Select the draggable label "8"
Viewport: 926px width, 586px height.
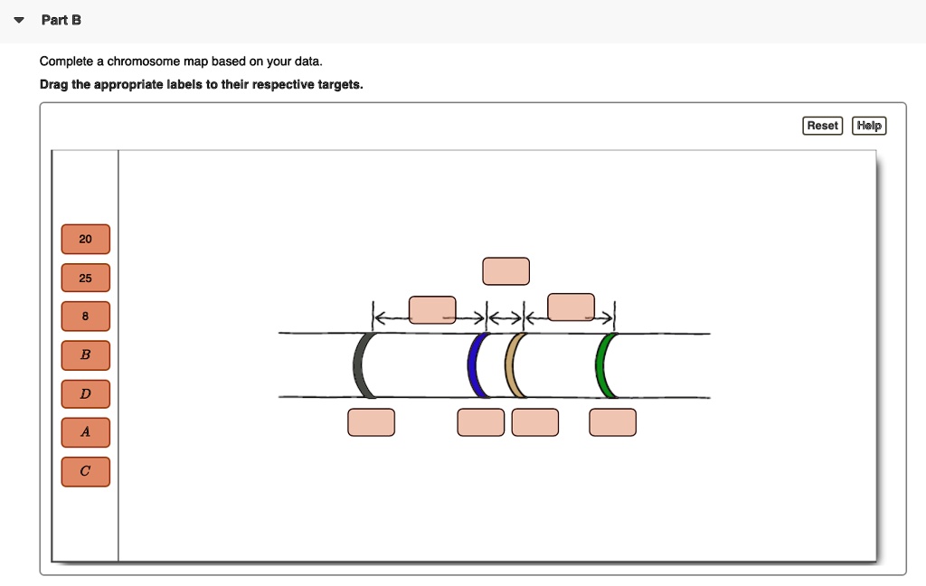pyautogui.click(x=86, y=316)
